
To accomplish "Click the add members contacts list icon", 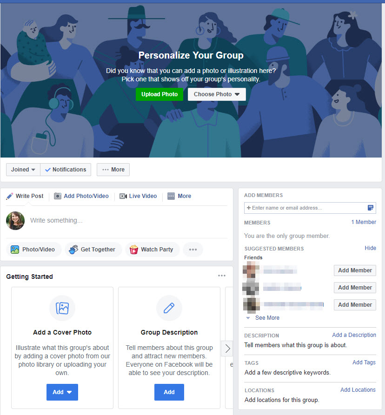I will [x=371, y=208].
